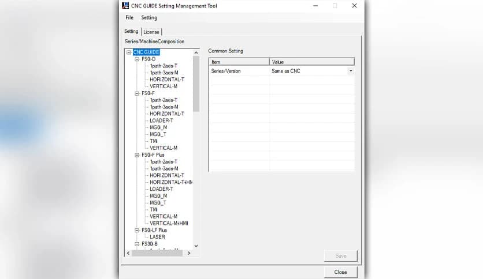
Task: Collapse the FS0i-F Plus tree branch
Action: [137, 155]
